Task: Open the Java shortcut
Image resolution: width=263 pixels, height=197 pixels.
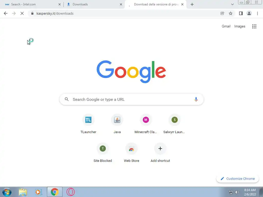Action: coord(117,124)
